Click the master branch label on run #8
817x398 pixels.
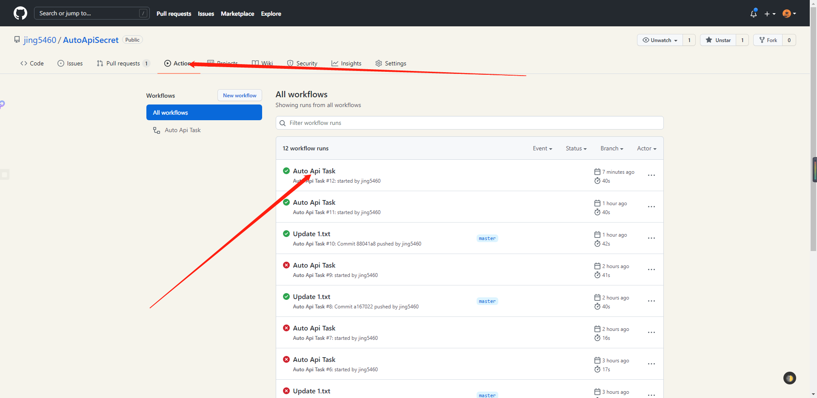[487, 301]
